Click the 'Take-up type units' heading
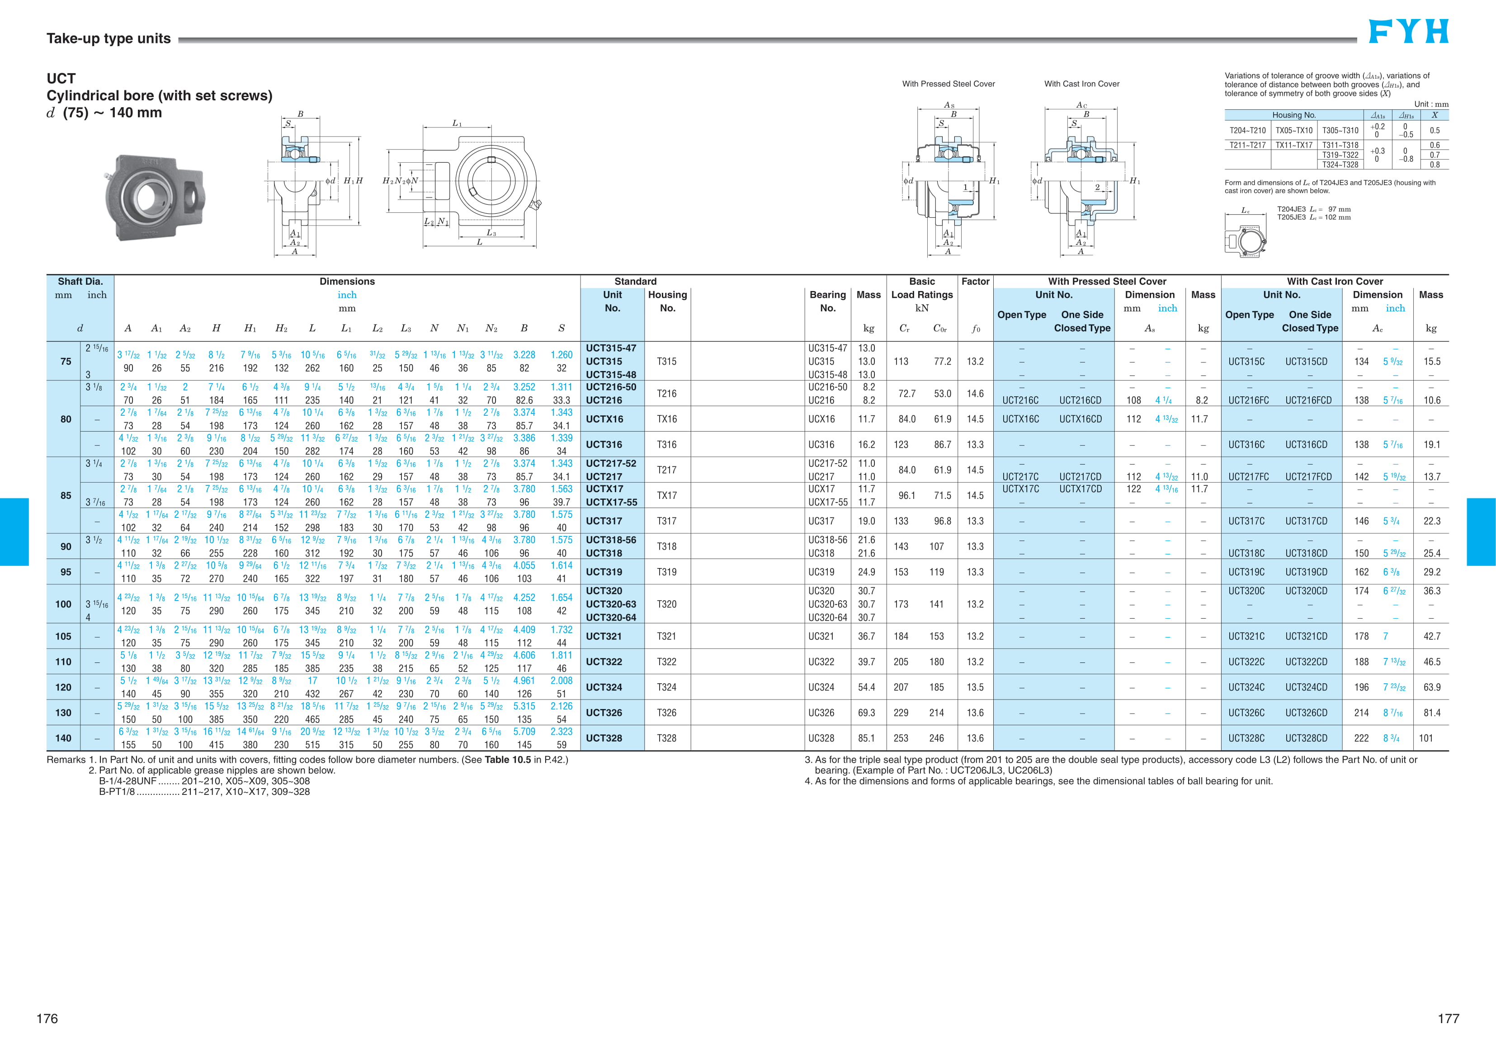1496x1057 pixels. click(109, 38)
